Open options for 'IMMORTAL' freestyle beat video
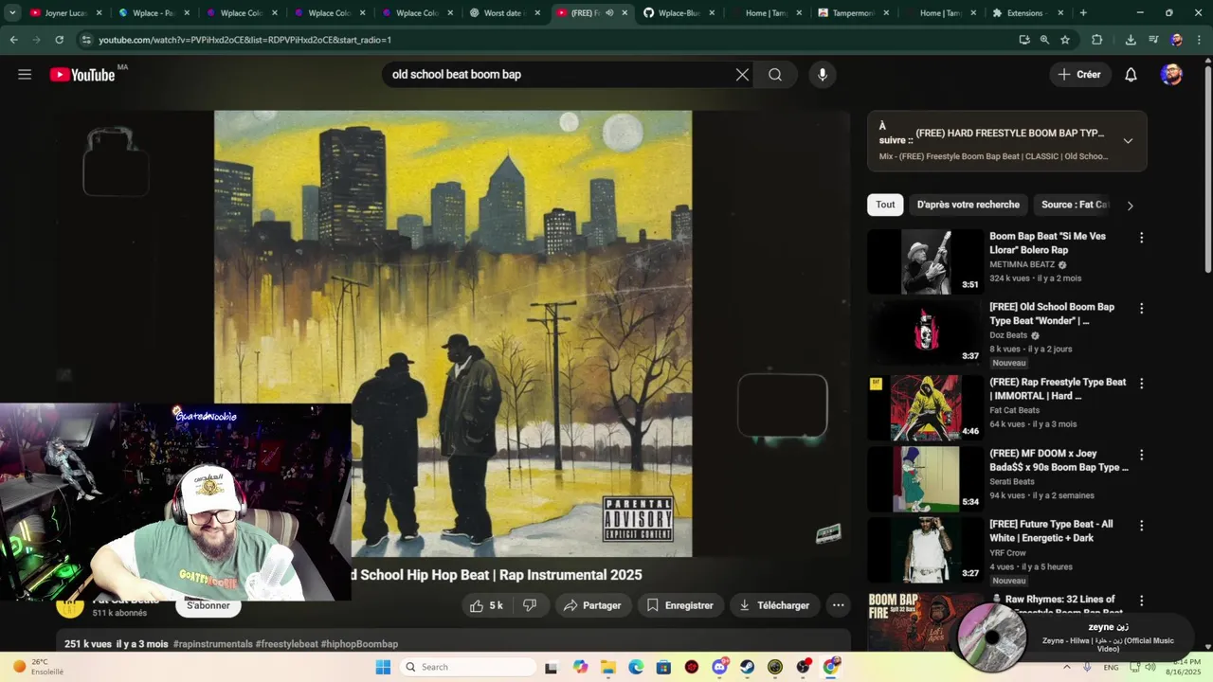Viewport: 1213px width, 682px height. pyautogui.click(x=1141, y=384)
